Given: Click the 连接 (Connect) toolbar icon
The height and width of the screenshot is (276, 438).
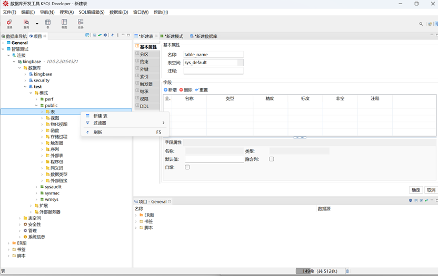Looking at the screenshot, I should click(x=9, y=23).
